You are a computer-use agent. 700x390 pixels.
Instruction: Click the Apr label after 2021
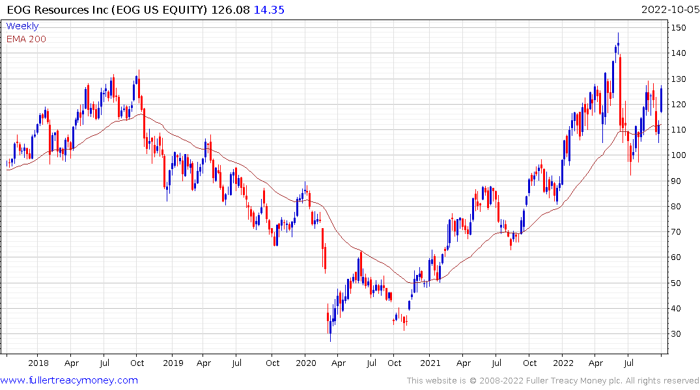(464, 363)
